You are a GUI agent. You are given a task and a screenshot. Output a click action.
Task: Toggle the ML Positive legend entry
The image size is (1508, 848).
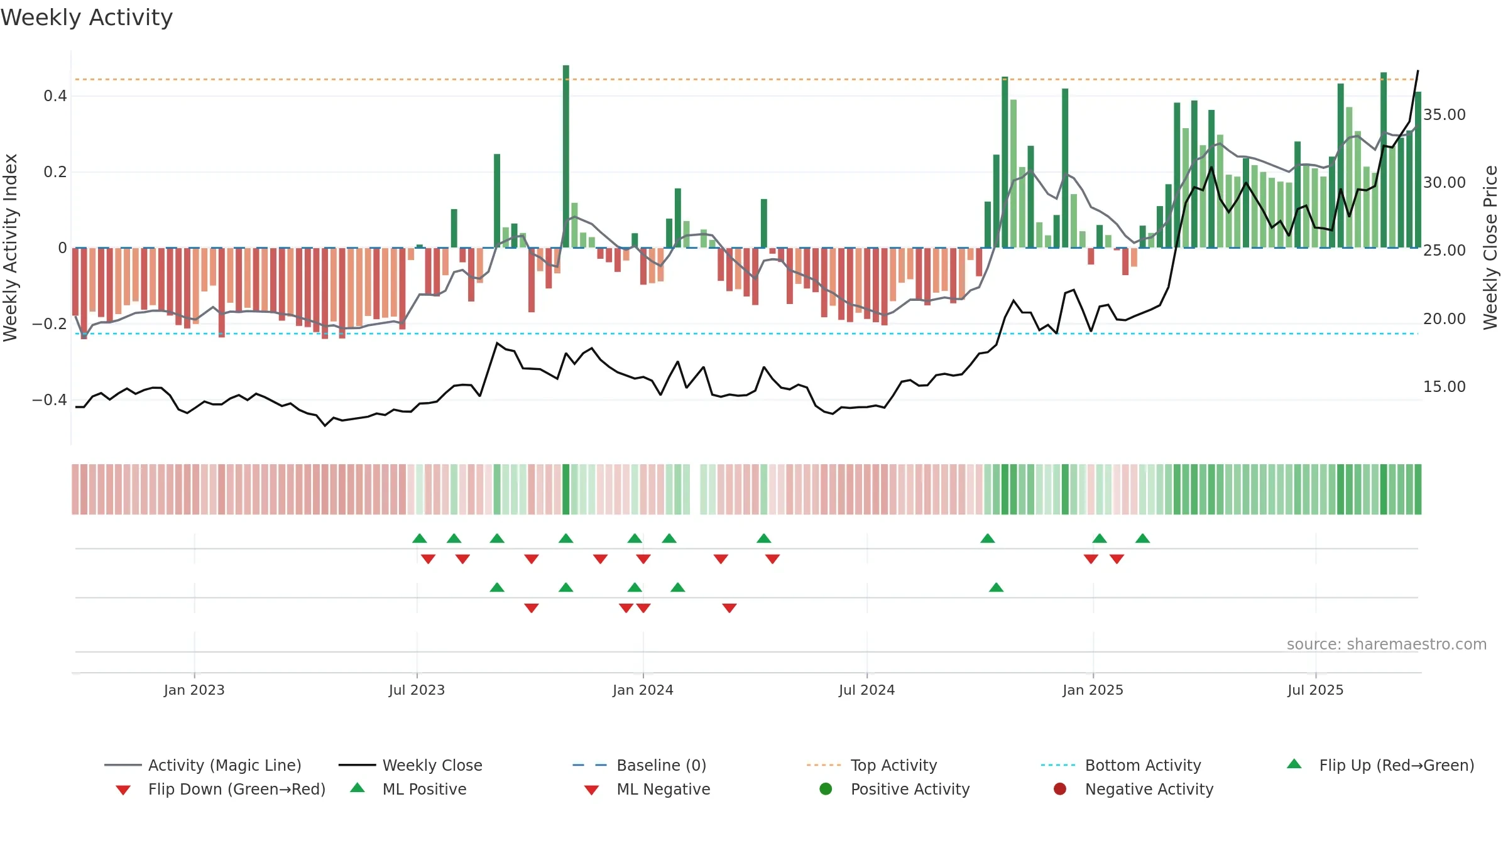[408, 789]
